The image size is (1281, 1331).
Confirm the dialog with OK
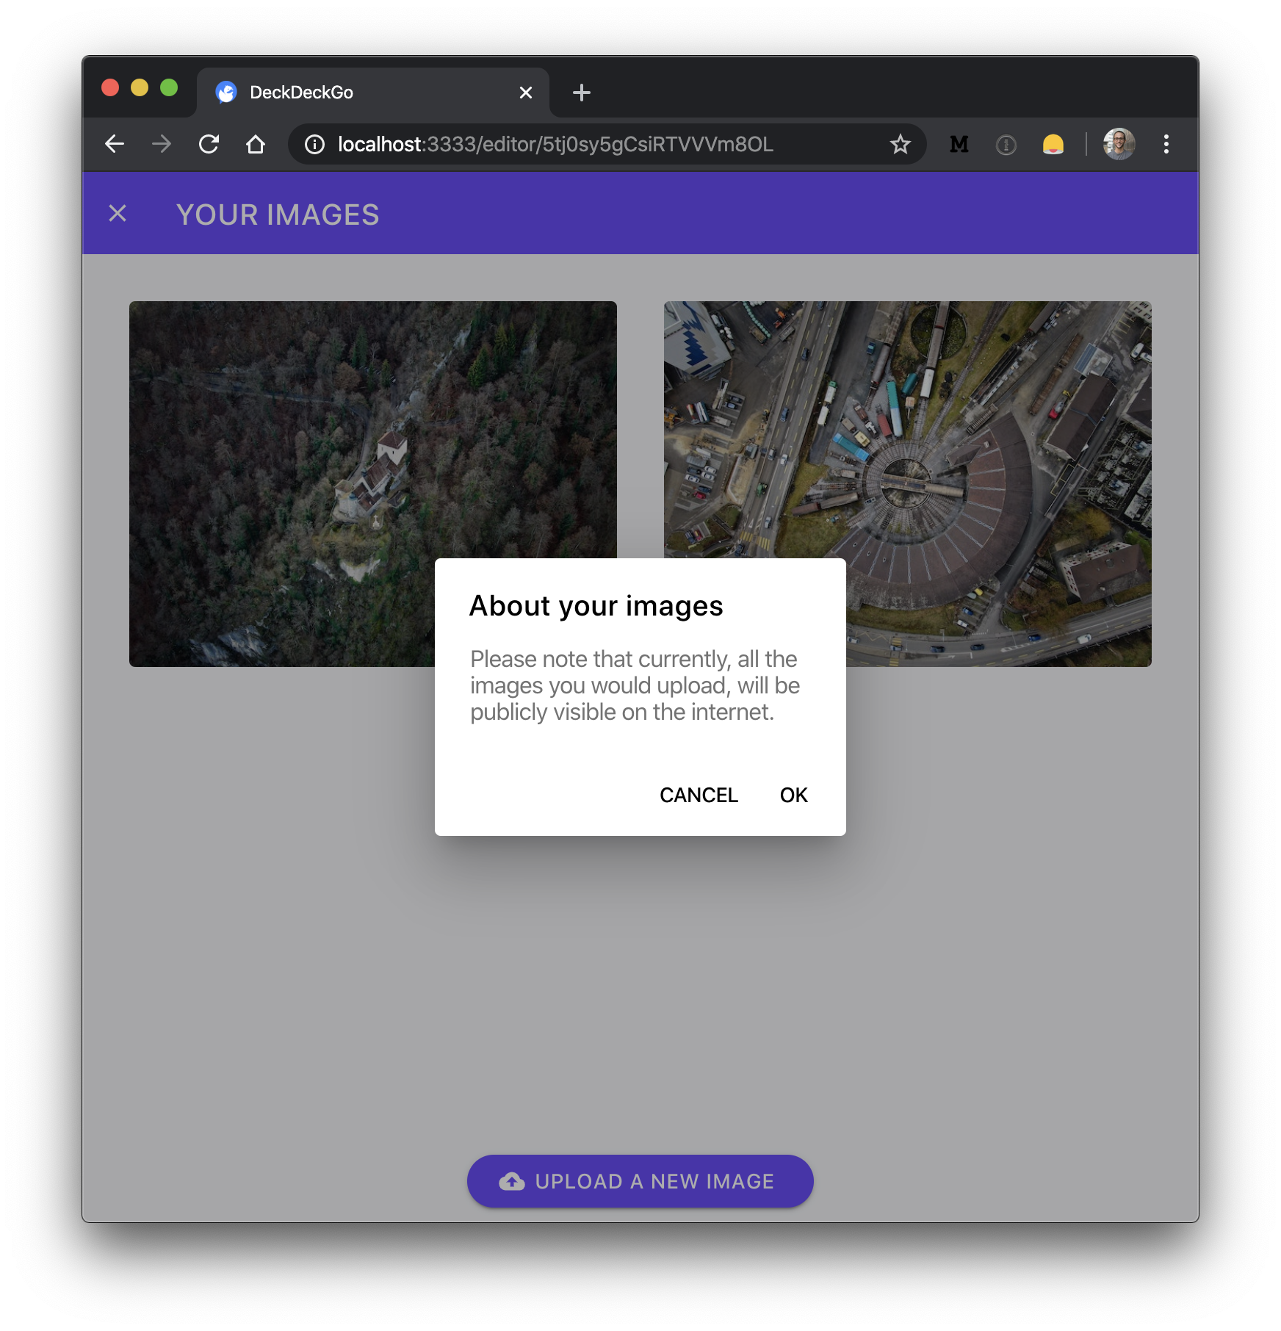(x=793, y=795)
